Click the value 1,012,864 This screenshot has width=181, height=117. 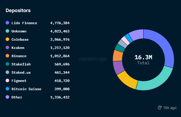click(60, 56)
